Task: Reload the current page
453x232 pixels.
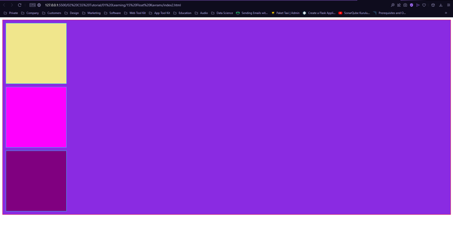Action: (x=20, y=5)
